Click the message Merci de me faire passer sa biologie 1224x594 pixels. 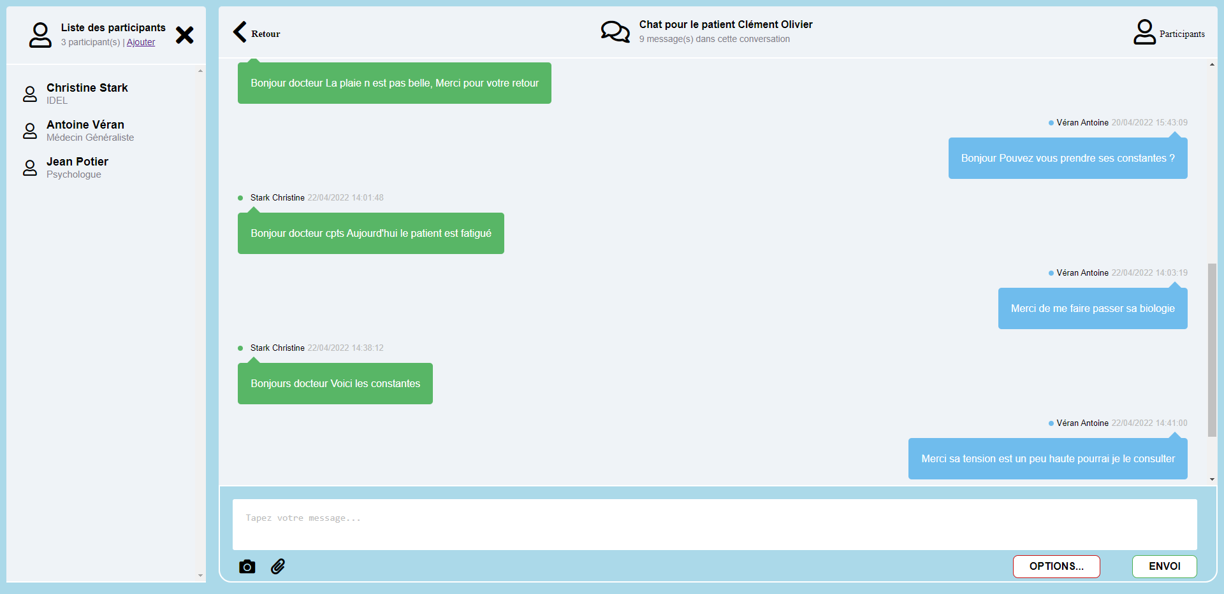coord(1092,309)
